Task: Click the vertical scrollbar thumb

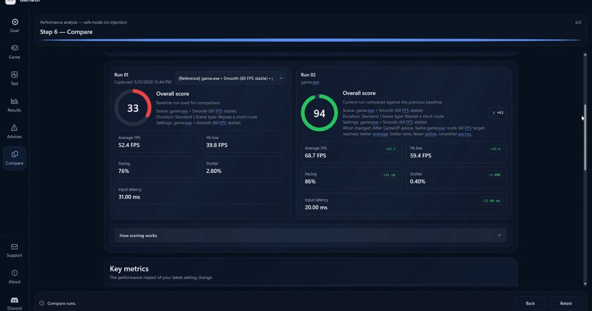Action: point(586,138)
